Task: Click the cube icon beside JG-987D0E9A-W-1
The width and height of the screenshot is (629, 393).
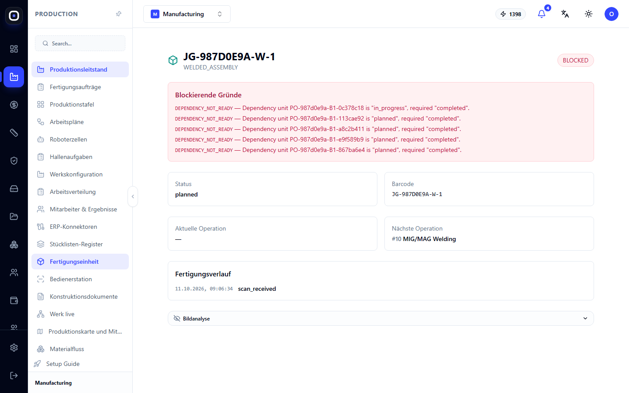Action: point(173,60)
